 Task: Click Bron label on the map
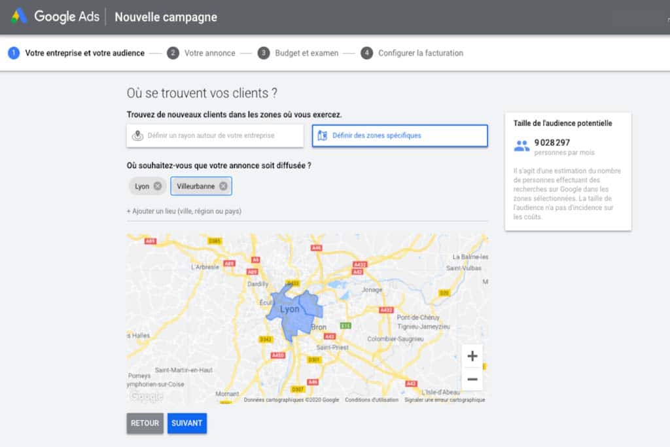319,327
